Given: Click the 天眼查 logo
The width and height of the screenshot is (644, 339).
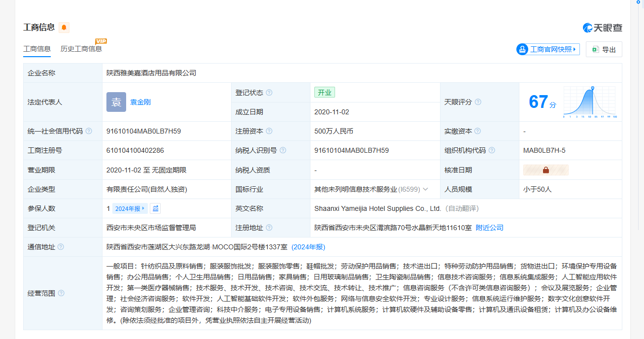Looking at the screenshot, I should click(x=602, y=28).
